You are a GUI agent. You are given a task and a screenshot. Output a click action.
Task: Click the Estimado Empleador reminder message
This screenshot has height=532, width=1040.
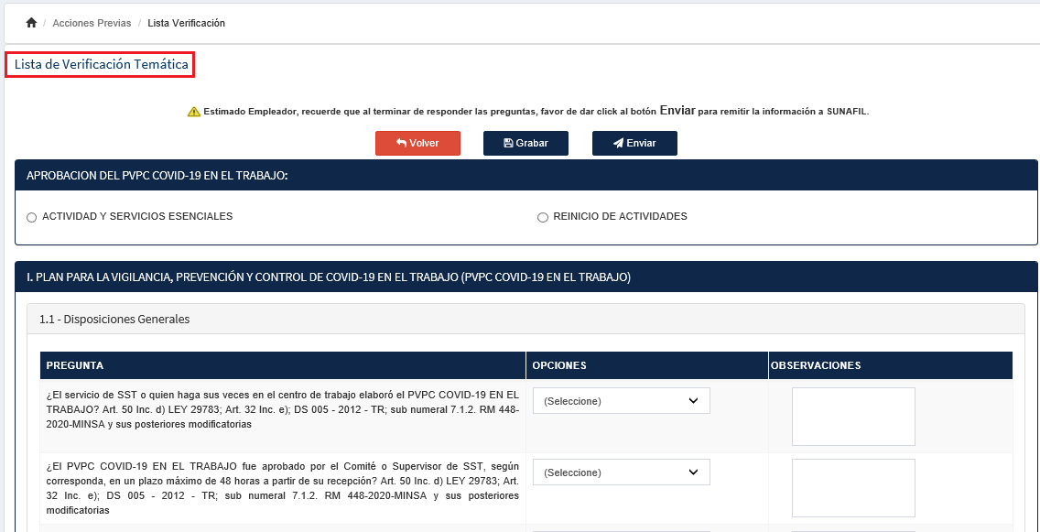click(536, 112)
